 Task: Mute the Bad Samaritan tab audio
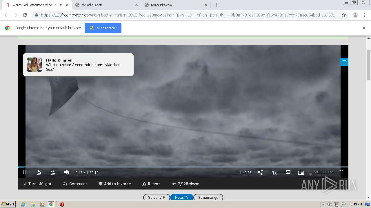tap(61, 5)
